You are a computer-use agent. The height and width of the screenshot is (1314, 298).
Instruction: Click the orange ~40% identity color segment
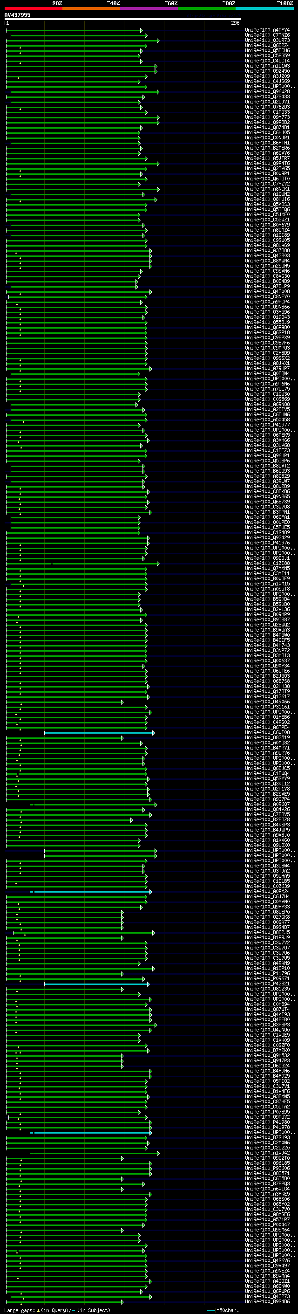click(x=91, y=8)
